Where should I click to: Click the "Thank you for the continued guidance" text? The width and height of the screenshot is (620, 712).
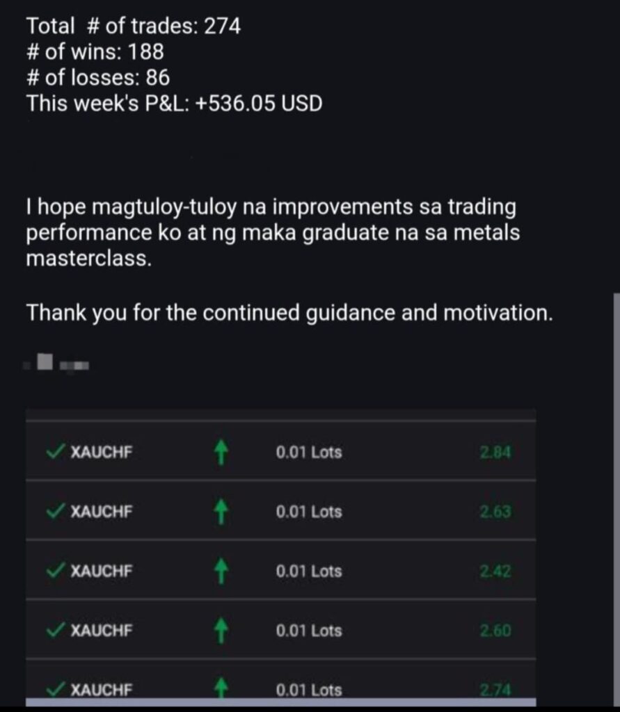coord(289,313)
